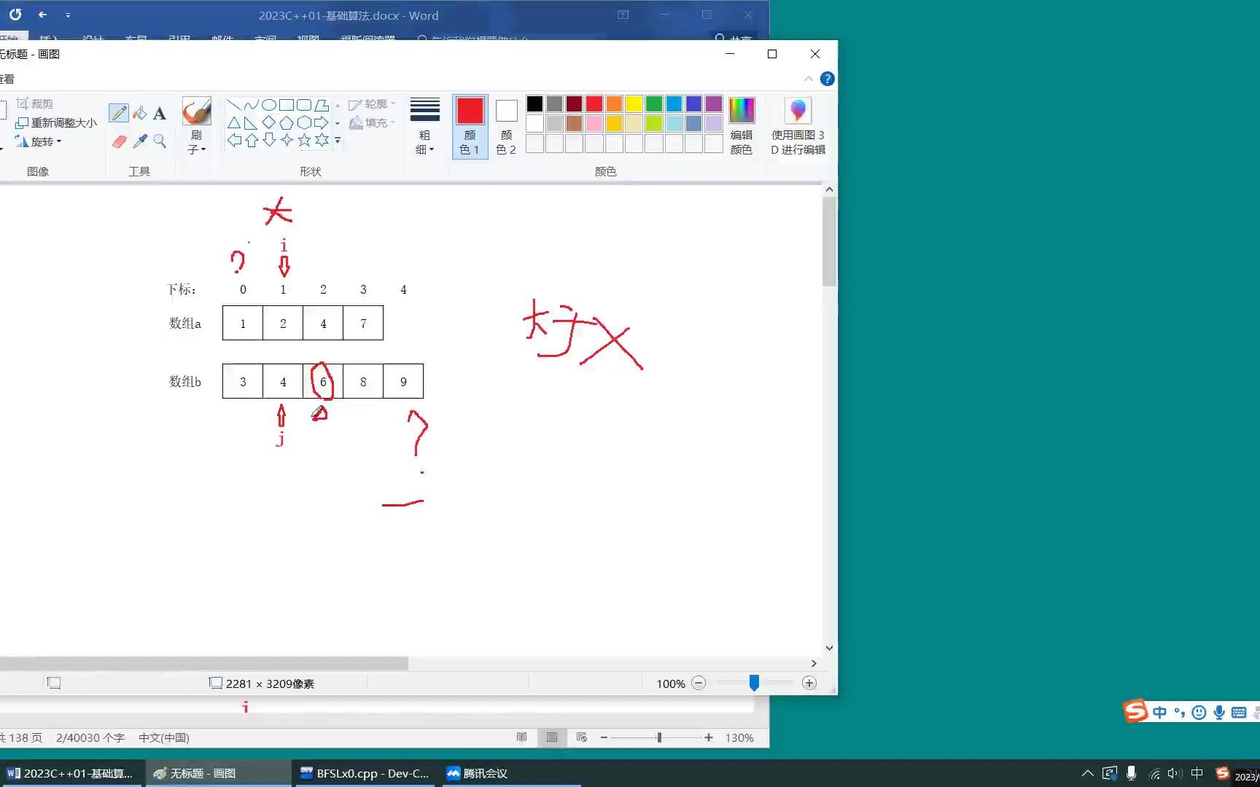Choose the Rounded rectangle shape
This screenshot has width=1260, height=787.
pos(304,105)
